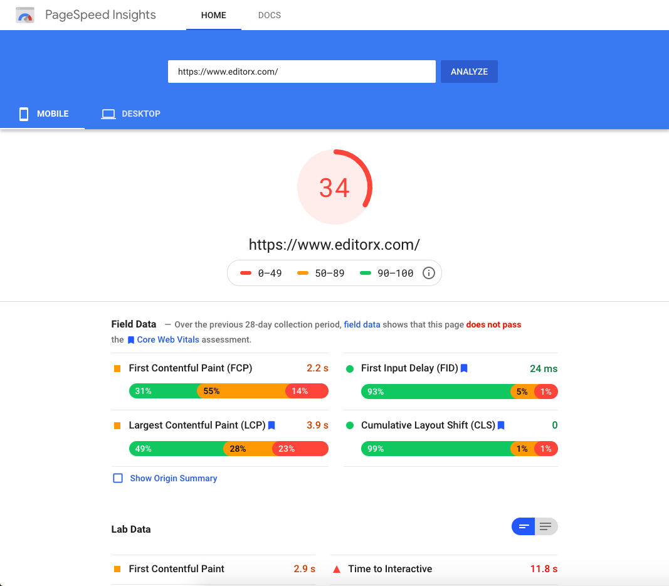Click the 'Time to Interactive' label
The image size is (669, 586).
click(390, 569)
